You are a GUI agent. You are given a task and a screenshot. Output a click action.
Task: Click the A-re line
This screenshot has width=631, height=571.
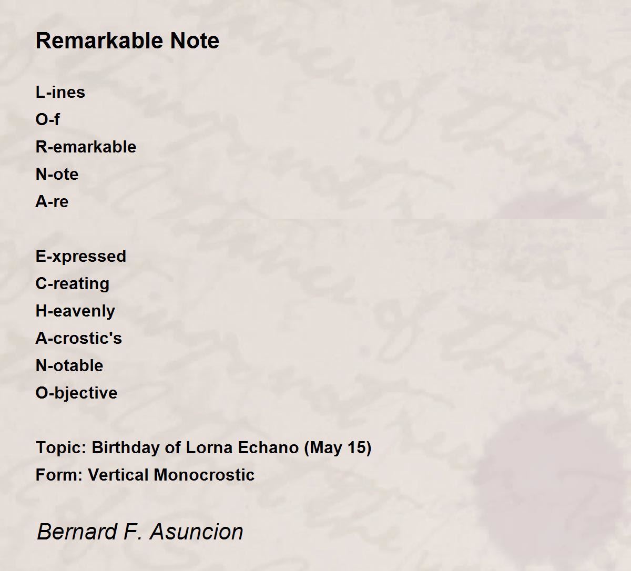point(52,202)
